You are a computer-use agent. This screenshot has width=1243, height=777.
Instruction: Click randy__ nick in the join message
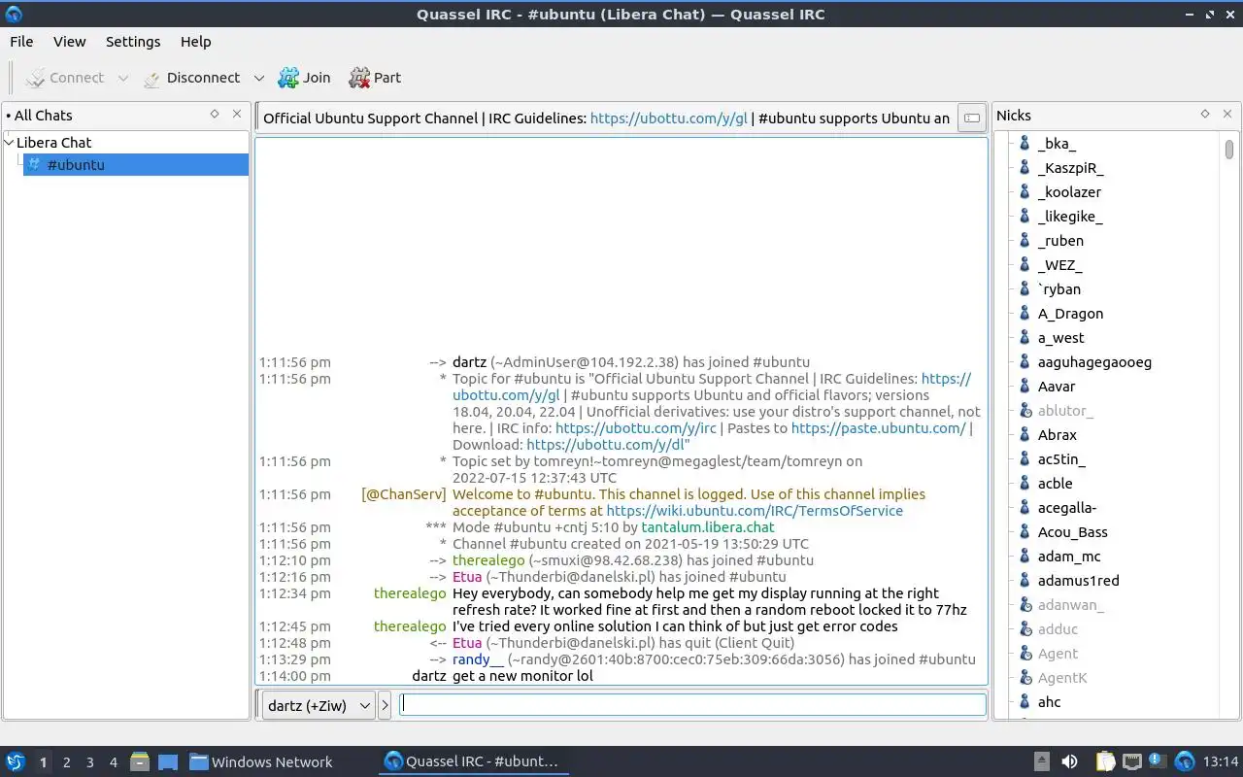[479, 659]
